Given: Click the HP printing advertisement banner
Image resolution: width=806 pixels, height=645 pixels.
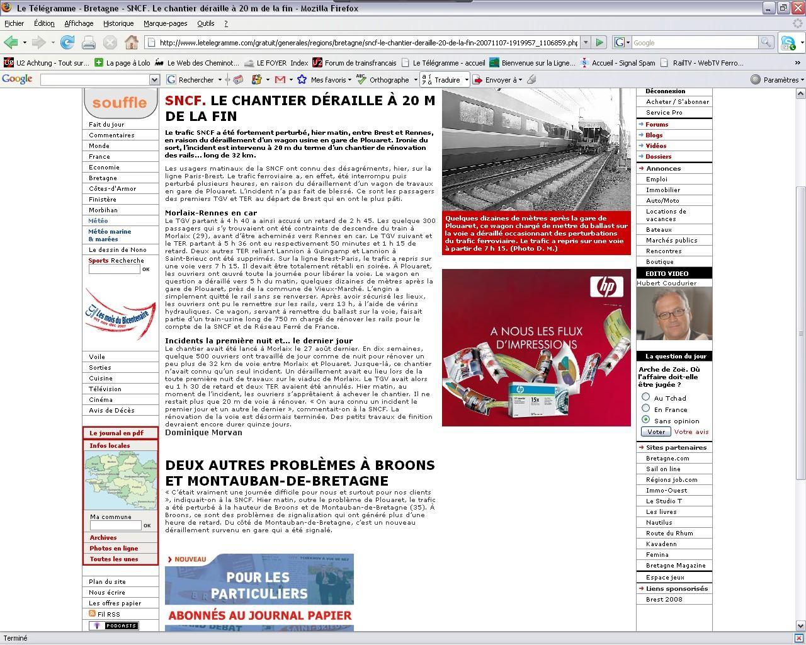Looking at the screenshot, I should pos(536,348).
